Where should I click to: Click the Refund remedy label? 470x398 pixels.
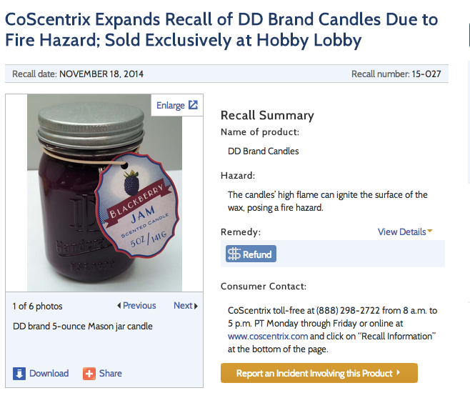click(257, 254)
